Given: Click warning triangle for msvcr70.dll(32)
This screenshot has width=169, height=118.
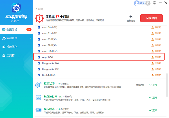Looking at the screenshot, I should pyautogui.click(x=152, y=39).
